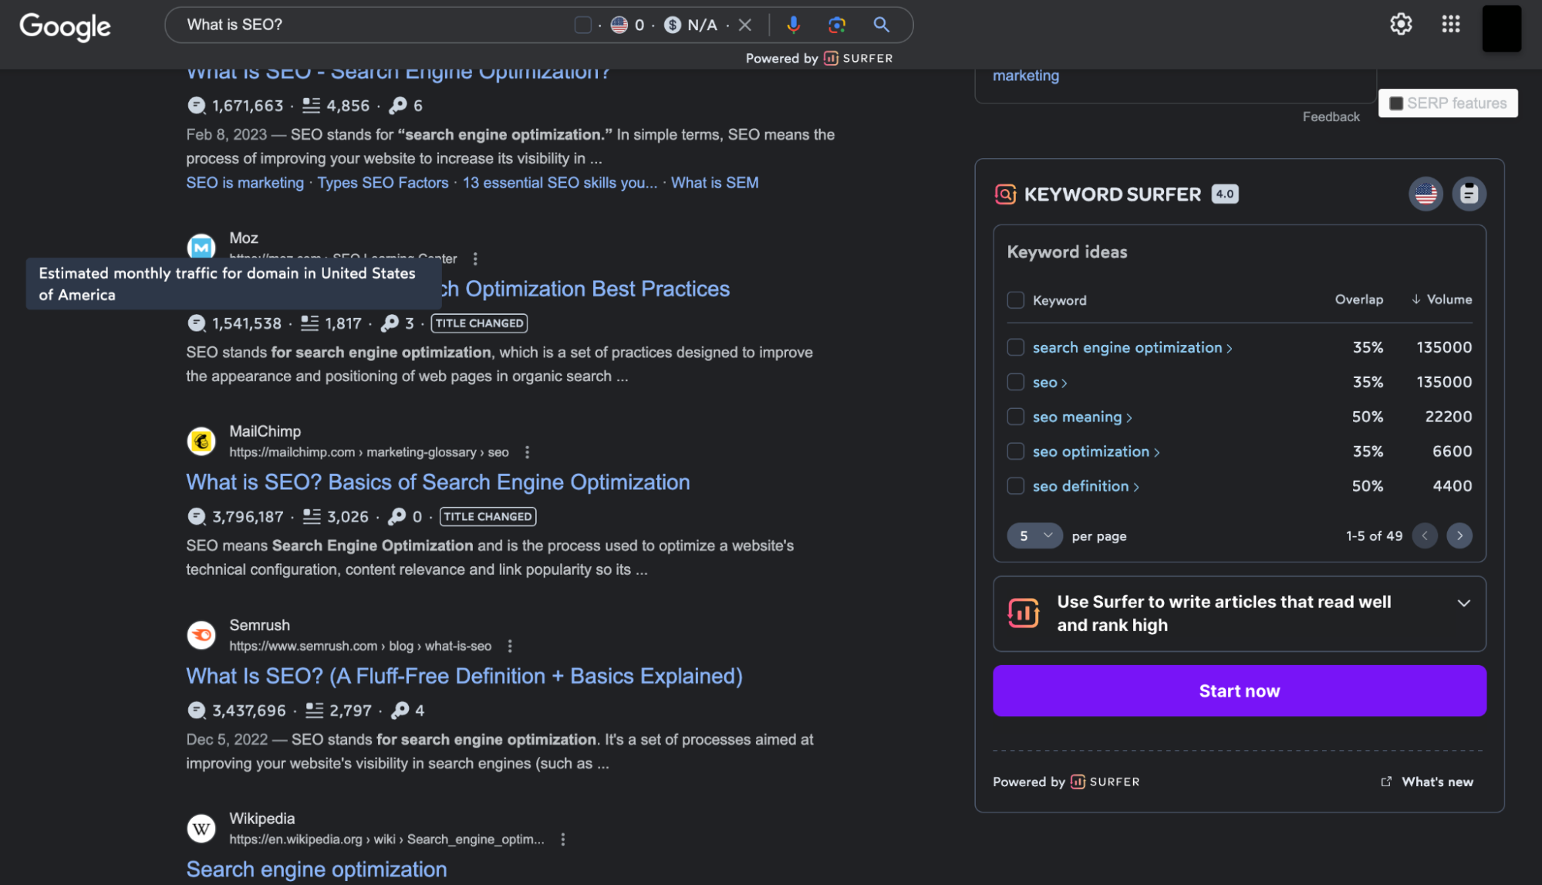The width and height of the screenshot is (1542, 885).
Task: Sort keyword ideas by Overlap
Action: [1358, 299]
